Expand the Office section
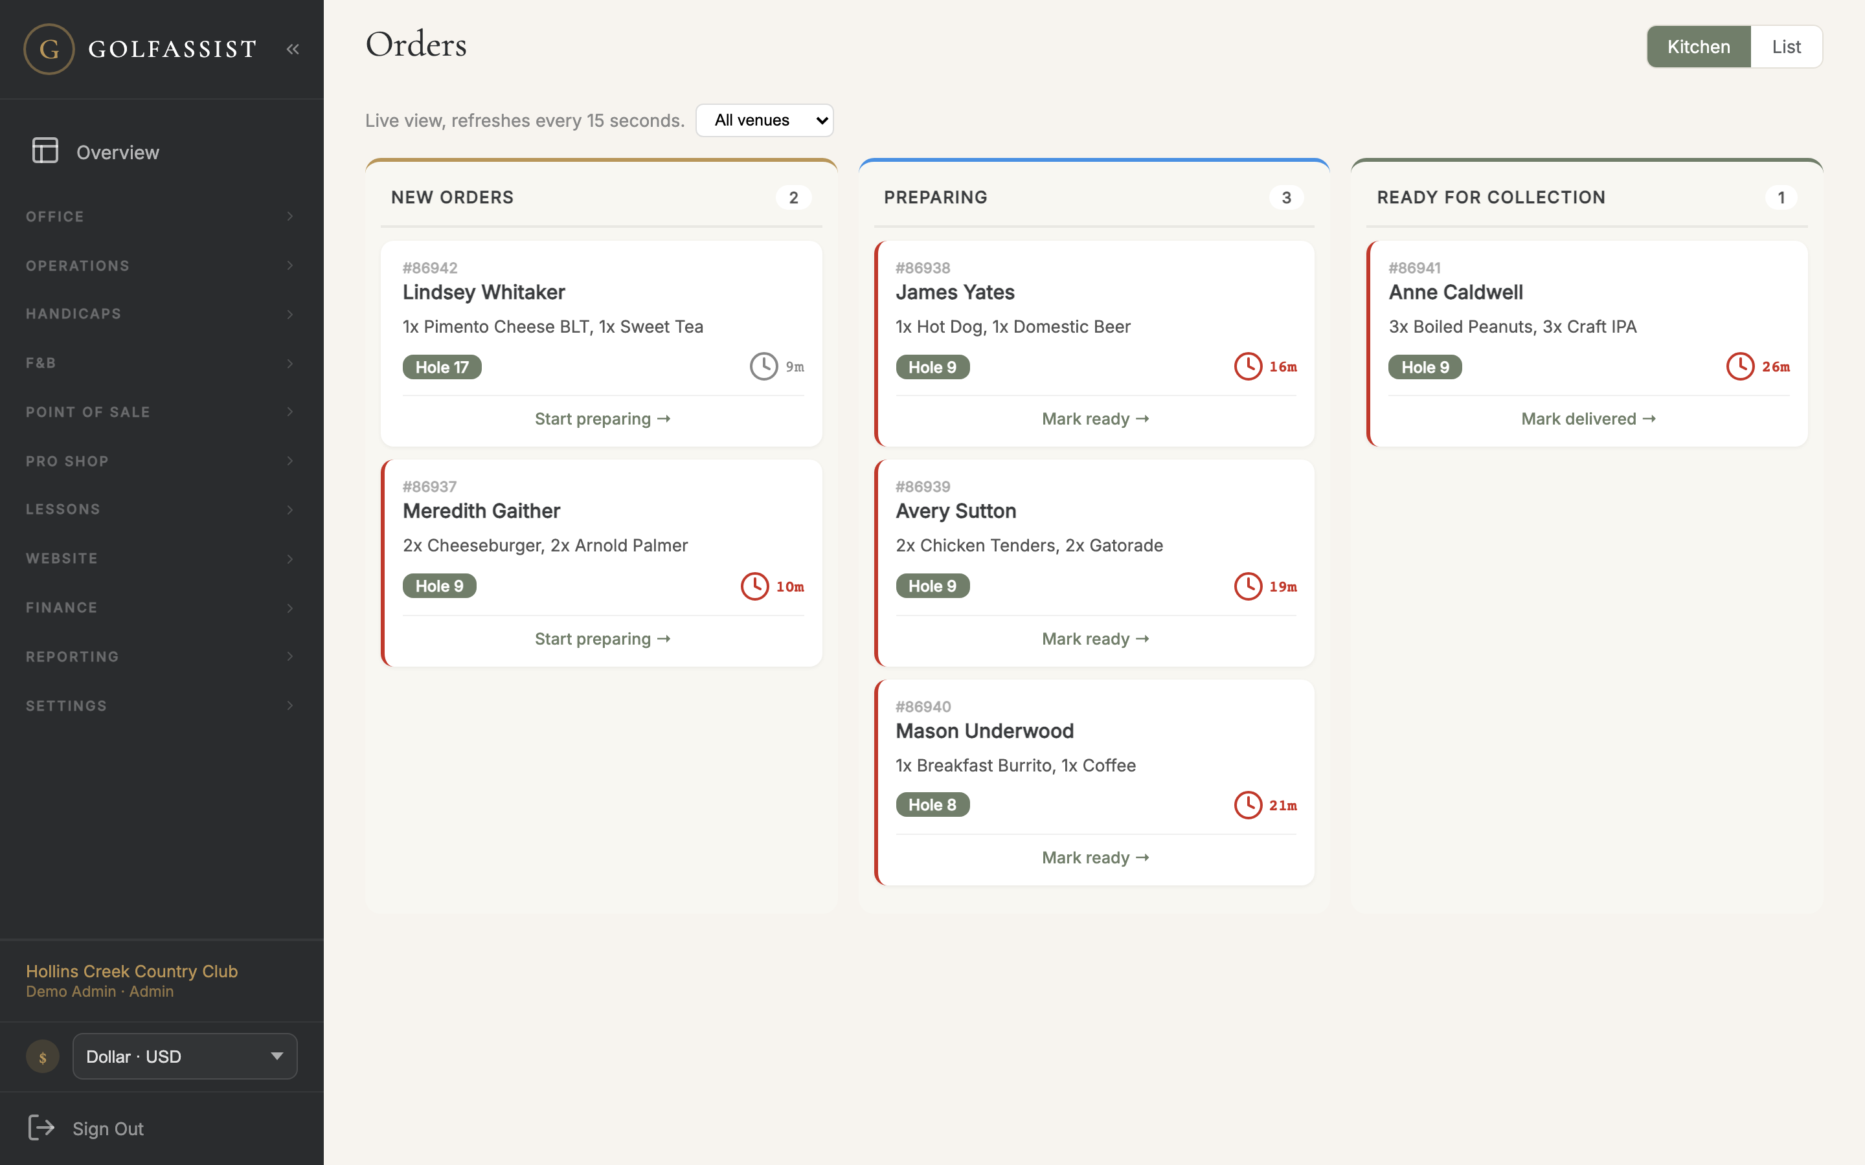The height and width of the screenshot is (1165, 1865). 161,217
